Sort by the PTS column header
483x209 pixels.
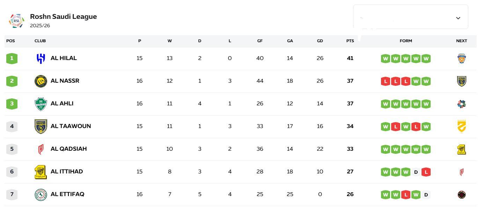tap(350, 41)
